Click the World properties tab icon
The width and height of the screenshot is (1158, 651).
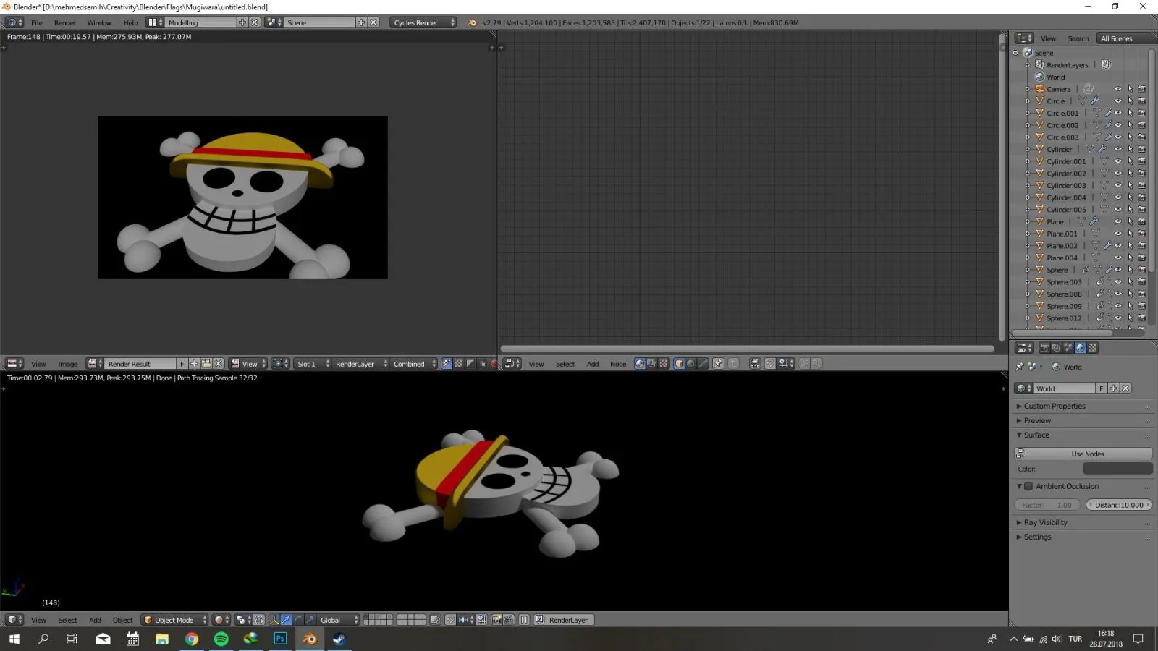point(1080,348)
